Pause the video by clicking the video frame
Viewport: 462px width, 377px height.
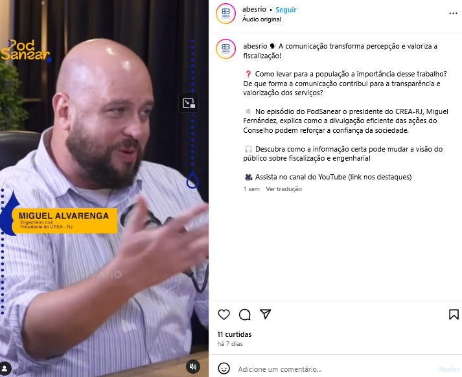click(x=104, y=188)
